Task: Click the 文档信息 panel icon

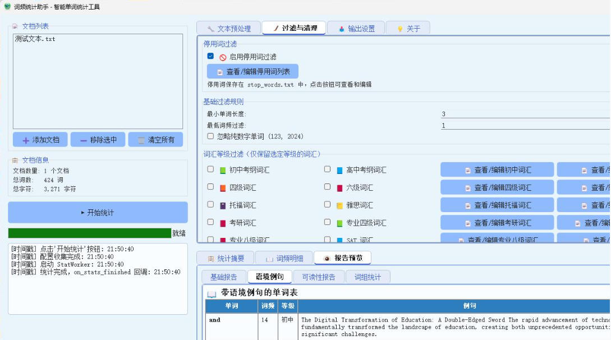Action: coord(15,160)
